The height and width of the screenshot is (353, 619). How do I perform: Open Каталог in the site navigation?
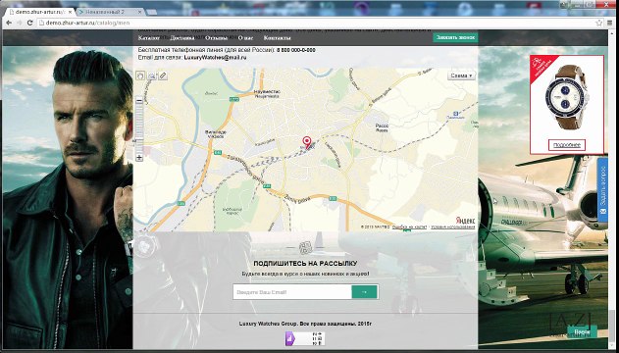149,38
